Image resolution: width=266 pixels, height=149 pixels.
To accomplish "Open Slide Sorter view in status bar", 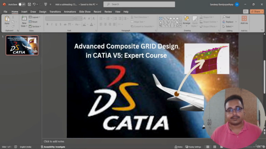I will (214, 147).
